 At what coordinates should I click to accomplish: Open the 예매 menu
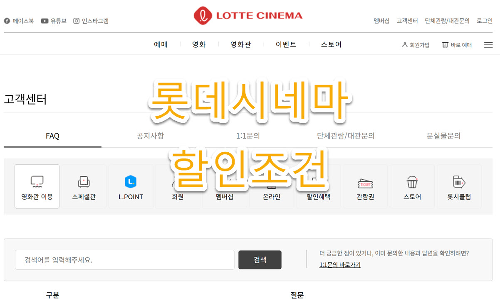pyautogui.click(x=161, y=44)
